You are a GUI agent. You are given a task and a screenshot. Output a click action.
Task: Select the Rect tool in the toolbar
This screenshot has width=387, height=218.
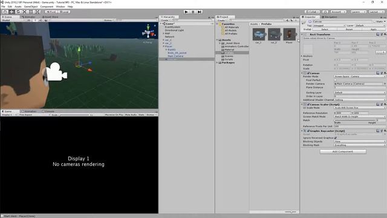click(x=31, y=12)
